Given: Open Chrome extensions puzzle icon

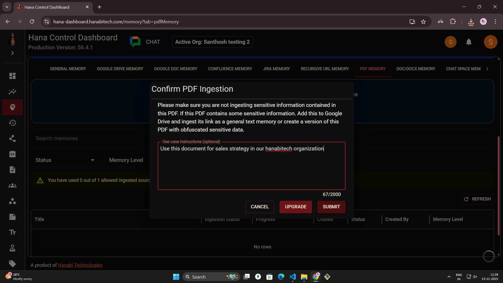Looking at the screenshot, I should 453,21.
